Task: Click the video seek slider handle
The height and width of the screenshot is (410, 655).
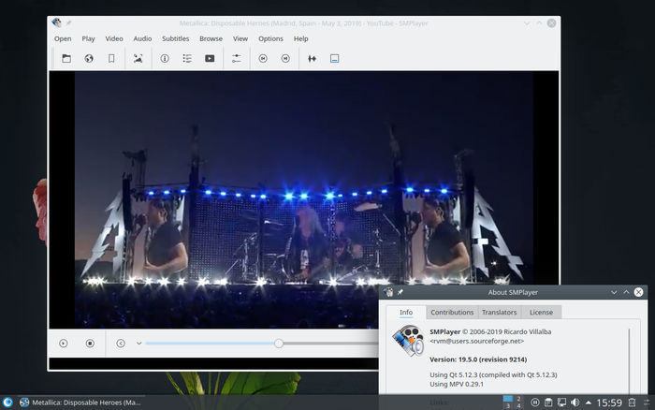Action: click(279, 344)
